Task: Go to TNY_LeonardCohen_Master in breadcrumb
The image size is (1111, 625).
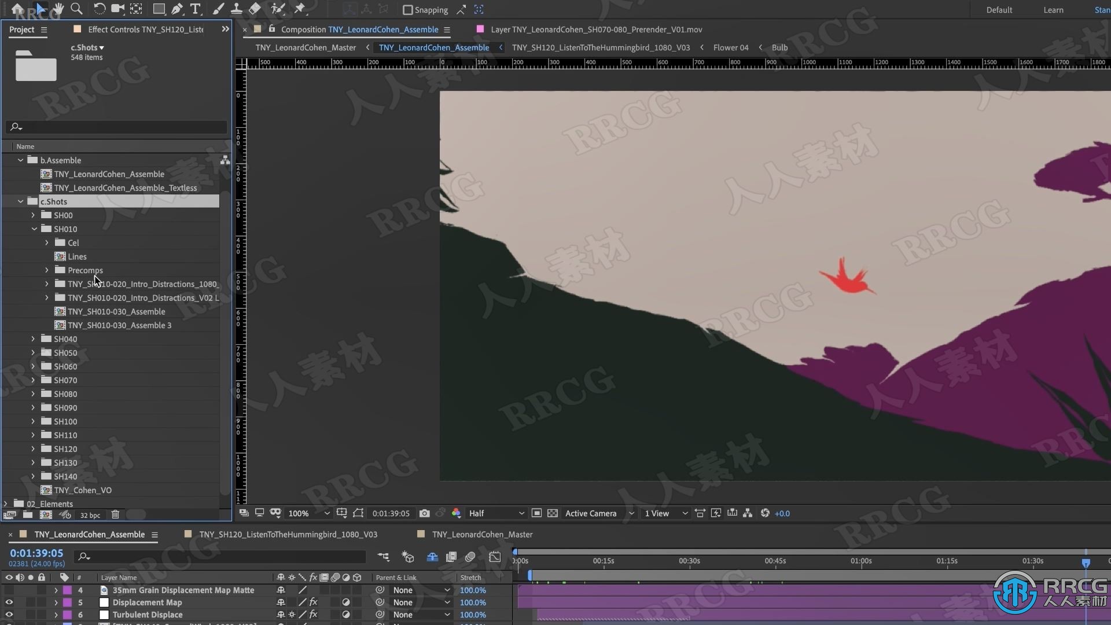Action: tap(306, 47)
